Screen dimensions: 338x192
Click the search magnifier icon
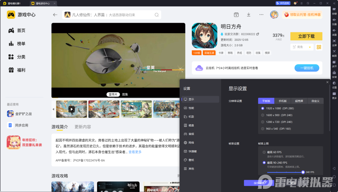157,15
